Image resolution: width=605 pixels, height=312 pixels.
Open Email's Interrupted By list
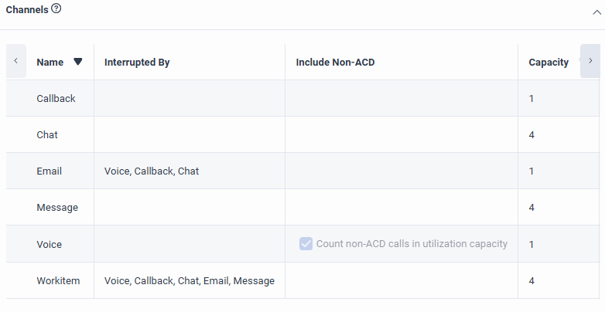click(152, 171)
